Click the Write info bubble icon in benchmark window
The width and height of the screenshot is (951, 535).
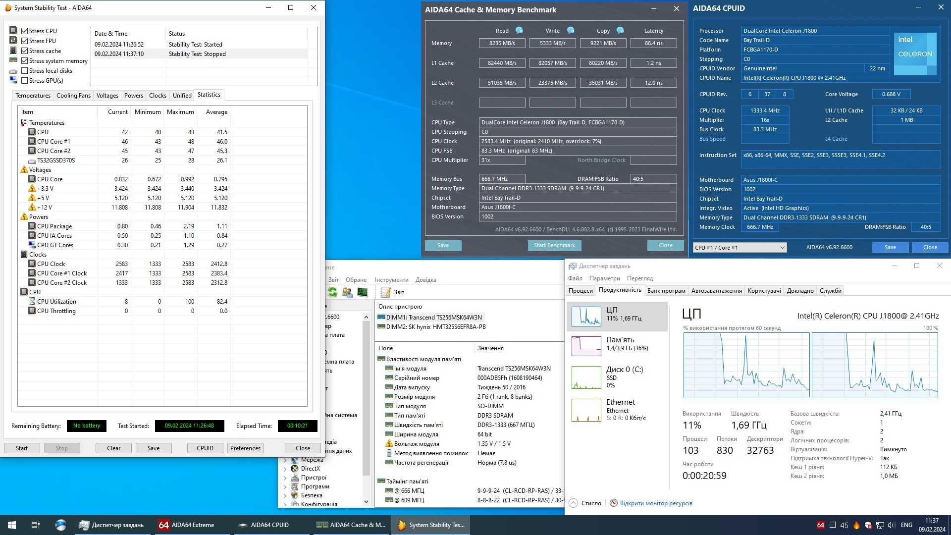click(x=571, y=30)
